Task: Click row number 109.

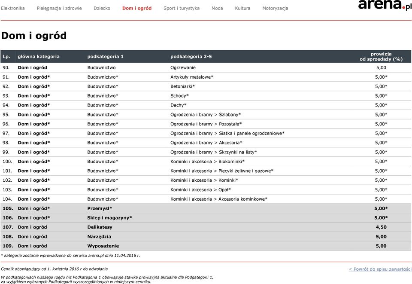Action: (8, 246)
